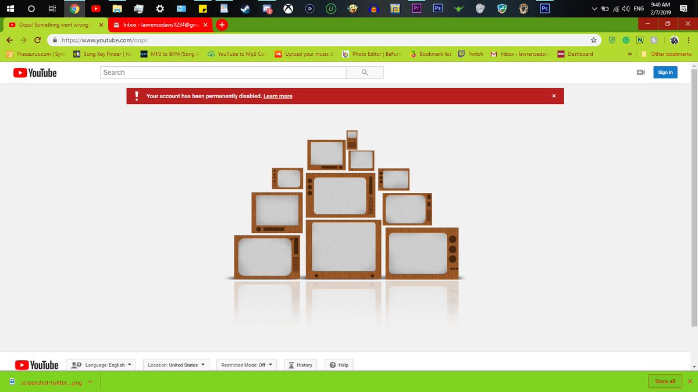Viewport: 698px width, 392px height.
Task: Open the Location: United States dropdown
Action: (176, 365)
